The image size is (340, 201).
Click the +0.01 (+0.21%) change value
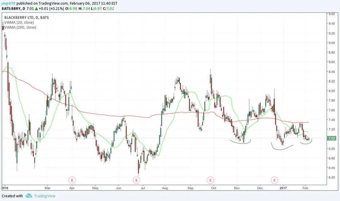(51, 8)
